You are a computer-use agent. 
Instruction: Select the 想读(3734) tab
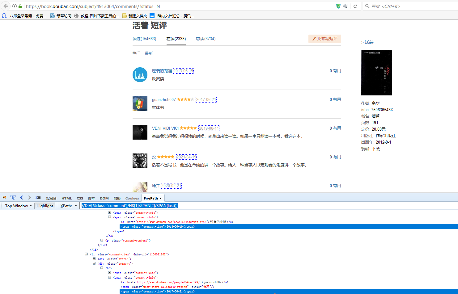coord(206,39)
